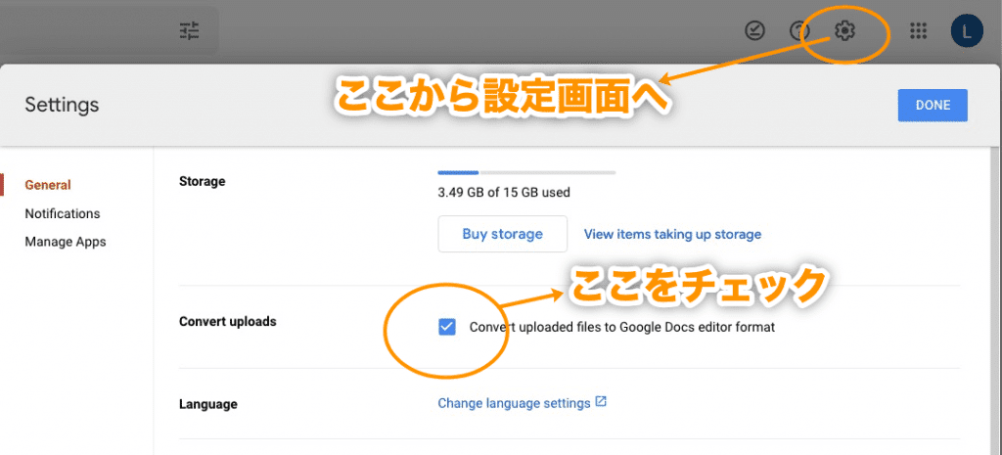The width and height of the screenshot is (1002, 455).
Task: Follow the Change language settings link
Action: 514,403
